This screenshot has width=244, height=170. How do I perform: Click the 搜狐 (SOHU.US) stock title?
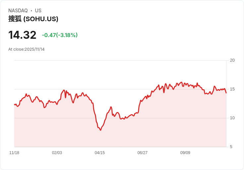coord(33,19)
